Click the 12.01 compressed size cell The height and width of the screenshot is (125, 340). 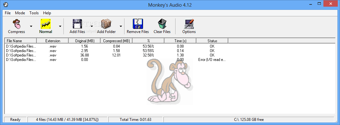pyautogui.click(x=117, y=55)
